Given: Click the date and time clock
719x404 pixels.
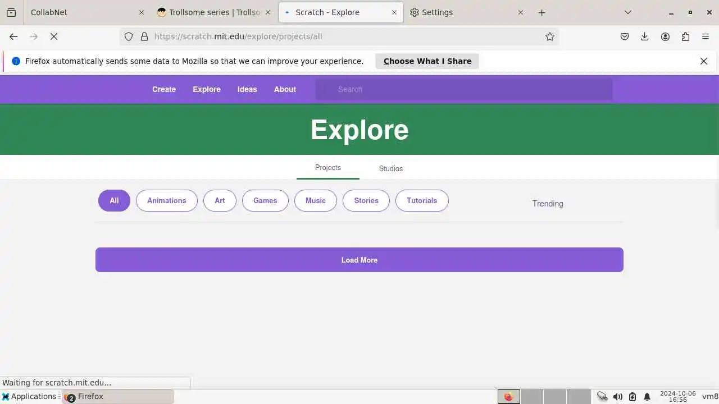Looking at the screenshot, I should [677, 397].
